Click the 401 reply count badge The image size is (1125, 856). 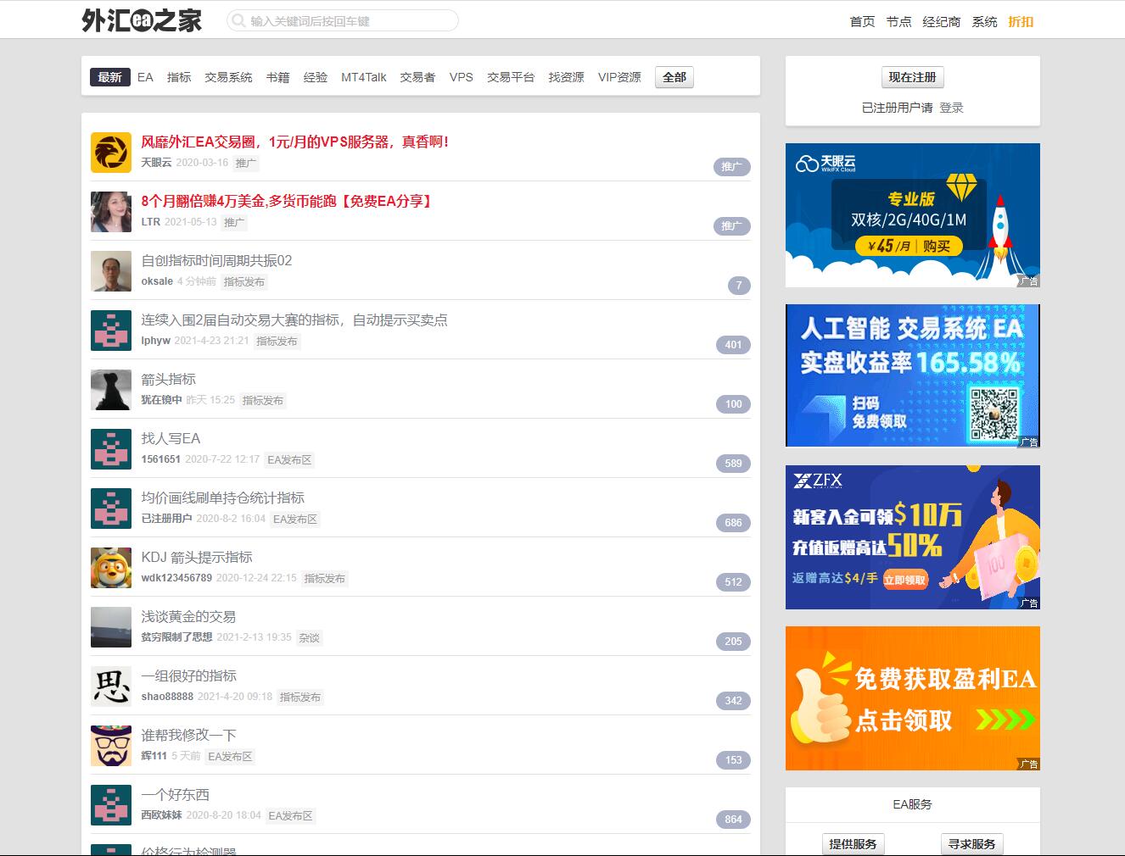tap(733, 345)
